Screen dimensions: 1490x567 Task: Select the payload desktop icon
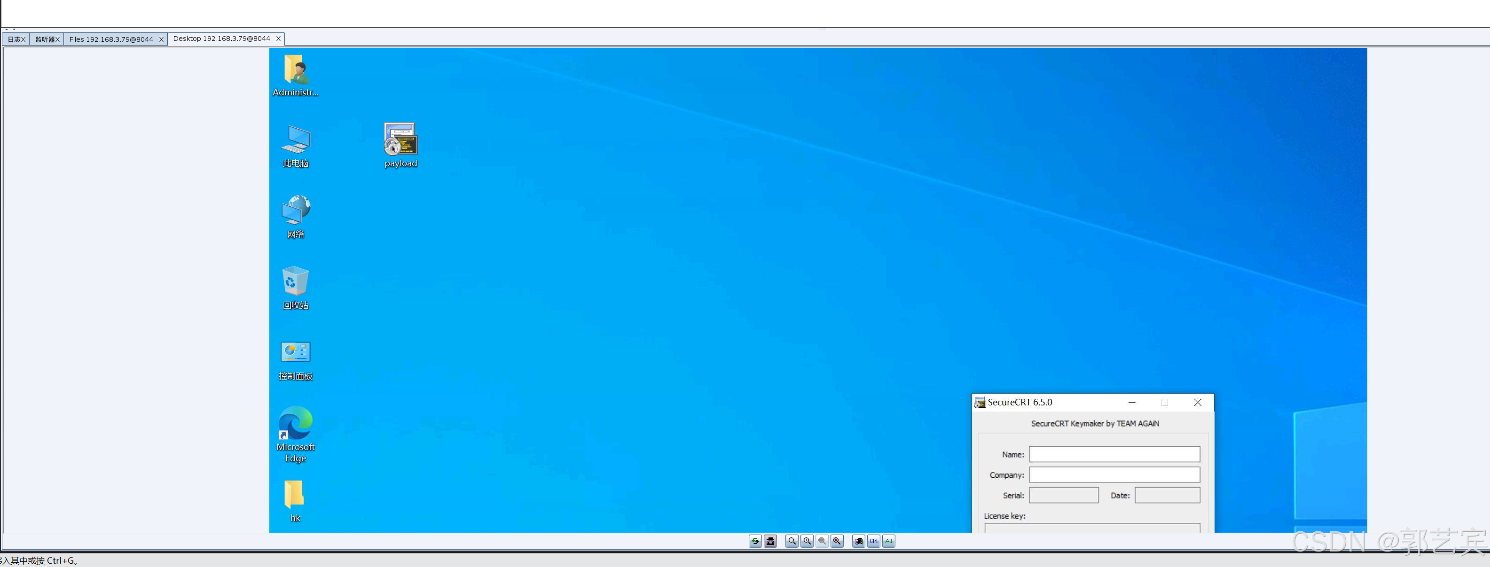coord(401,145)
